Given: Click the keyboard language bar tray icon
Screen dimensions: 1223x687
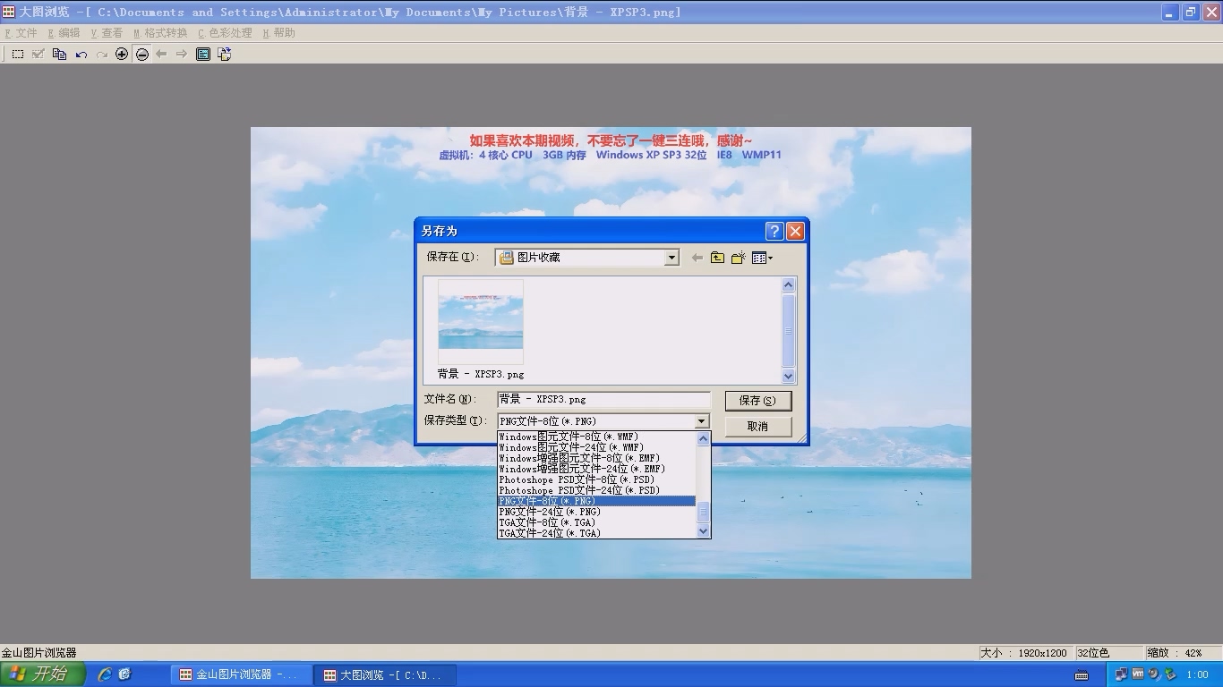Looking at the screenshot, I should coord(1082,674).
